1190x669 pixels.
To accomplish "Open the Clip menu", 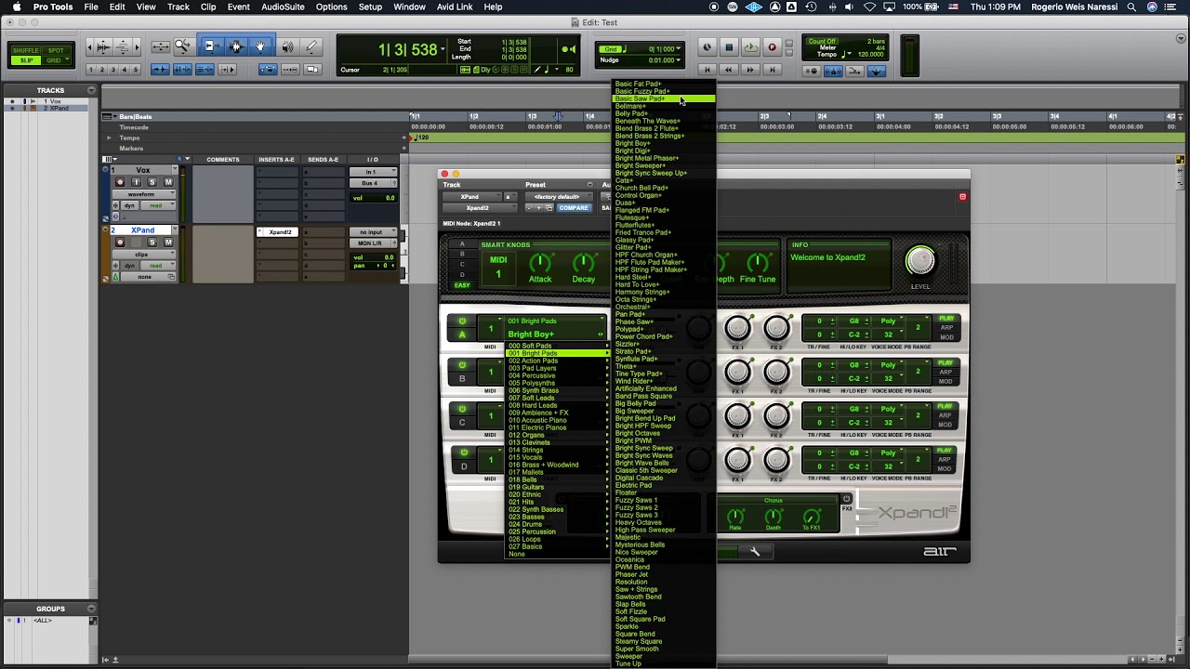I will tap(208, 7).
